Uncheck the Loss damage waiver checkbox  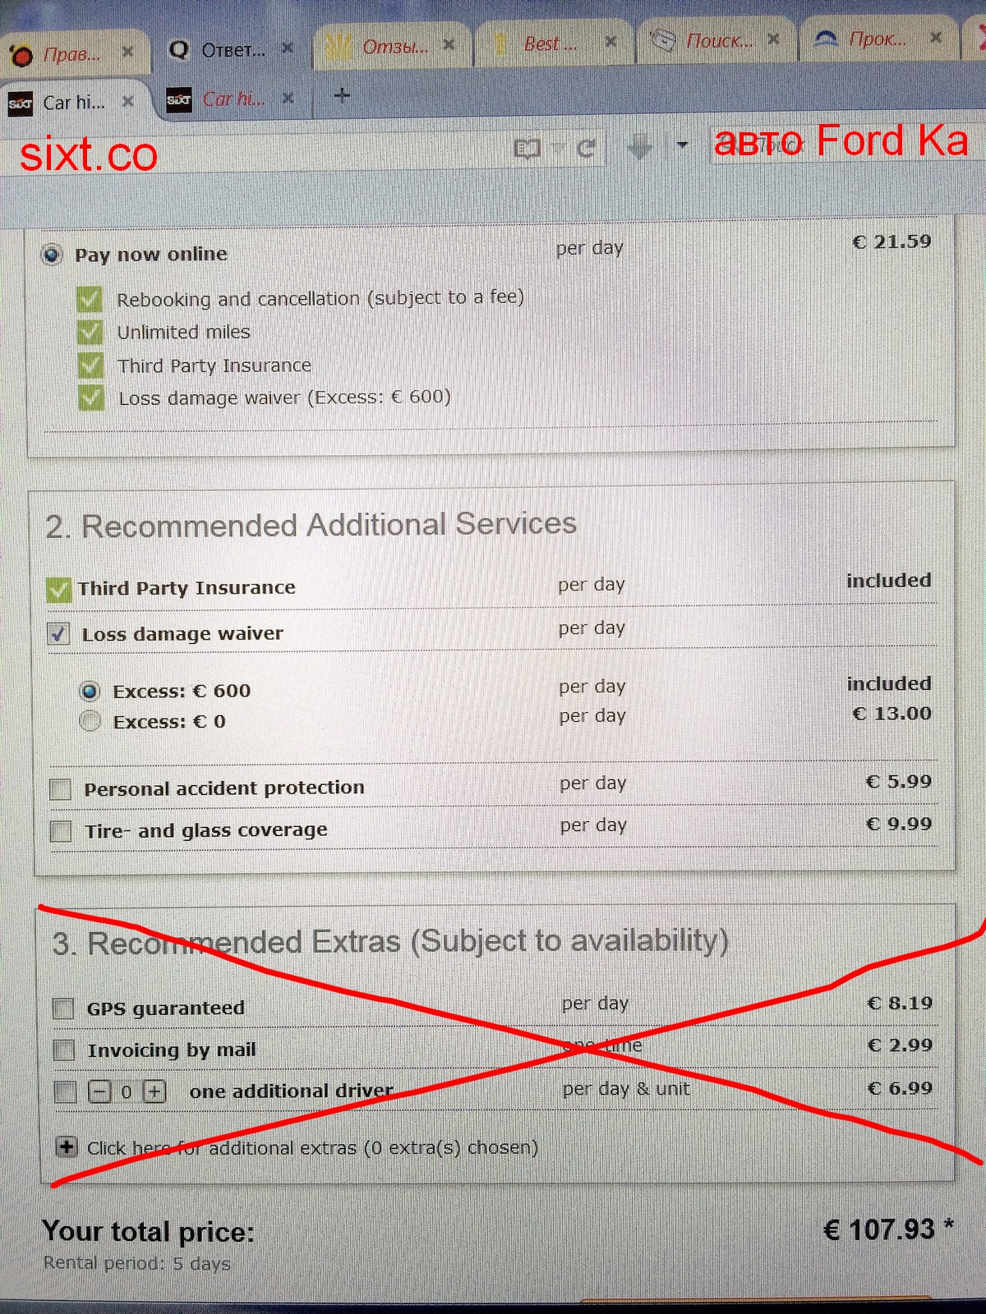point(58,634)
